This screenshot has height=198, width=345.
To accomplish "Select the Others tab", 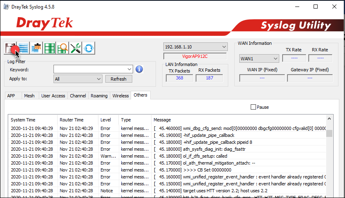I will point(140,95).
